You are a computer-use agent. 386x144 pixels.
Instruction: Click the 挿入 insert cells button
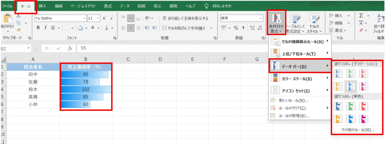click(339, 16)
